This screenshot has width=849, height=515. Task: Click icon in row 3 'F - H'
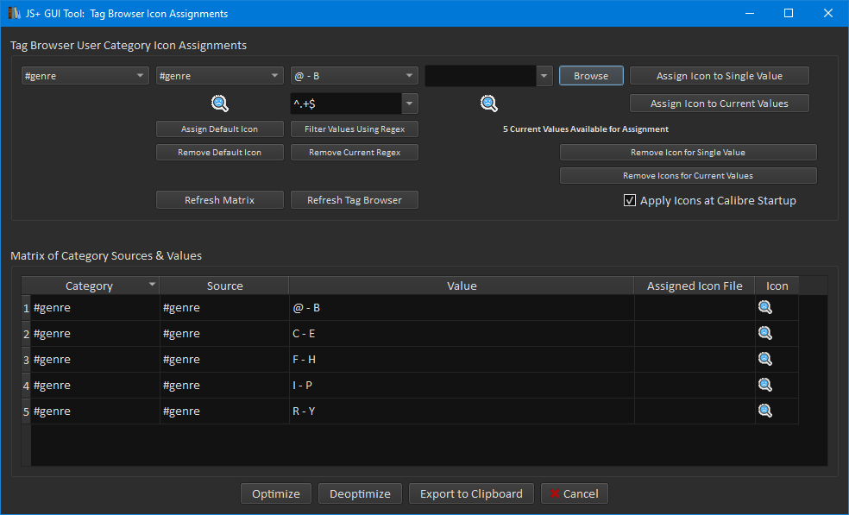coord(765,359)
